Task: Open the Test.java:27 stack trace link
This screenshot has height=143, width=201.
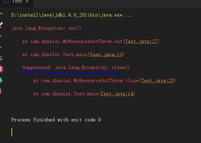Action: (x=141, y=41)
